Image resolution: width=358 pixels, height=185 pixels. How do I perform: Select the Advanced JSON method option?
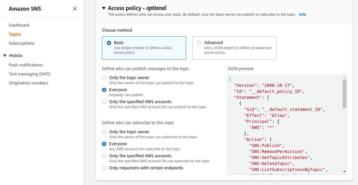[x=199, y=43]
